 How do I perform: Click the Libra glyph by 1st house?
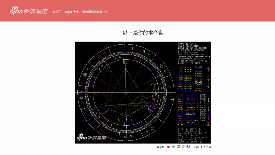209,67
